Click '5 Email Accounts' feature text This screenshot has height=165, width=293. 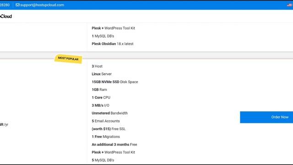[x=106, y=121]
